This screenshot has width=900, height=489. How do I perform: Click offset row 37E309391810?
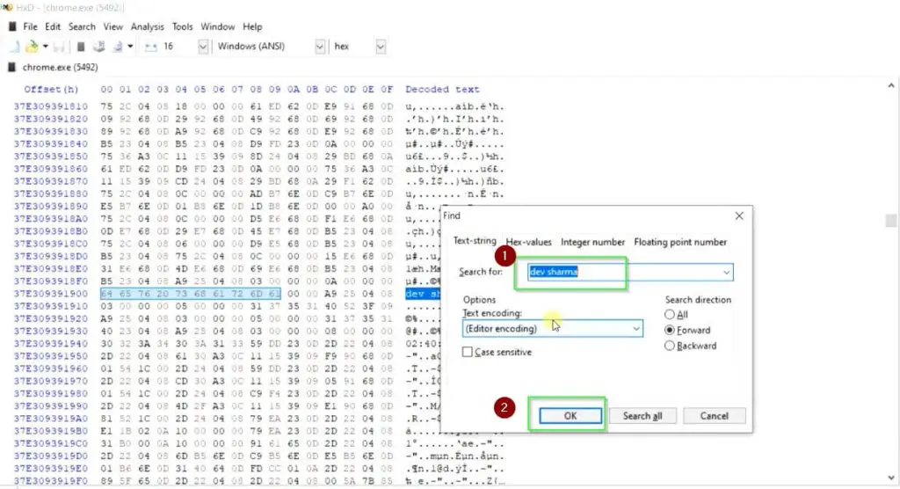50,106
